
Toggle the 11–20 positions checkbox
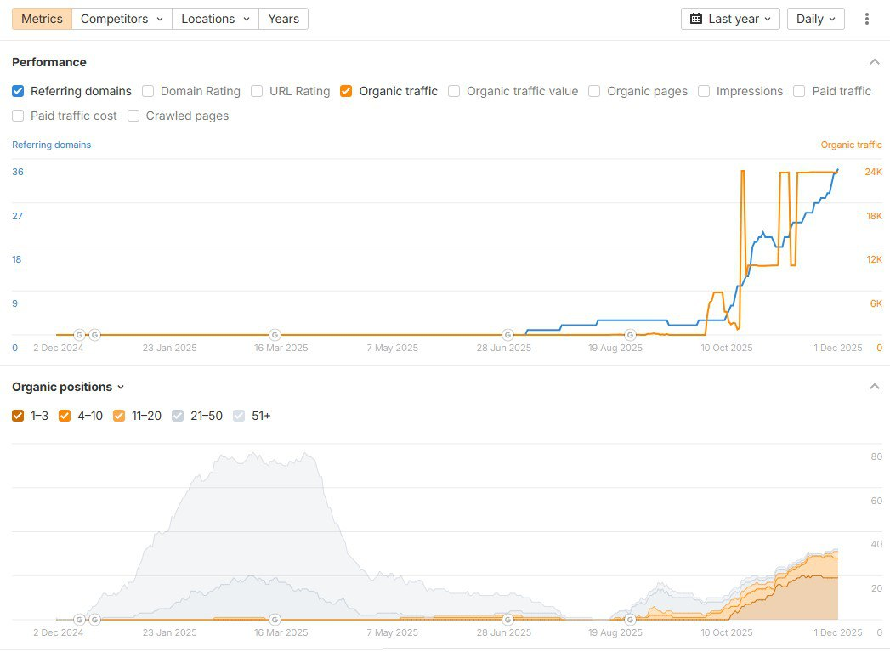[x=119, y=416]
